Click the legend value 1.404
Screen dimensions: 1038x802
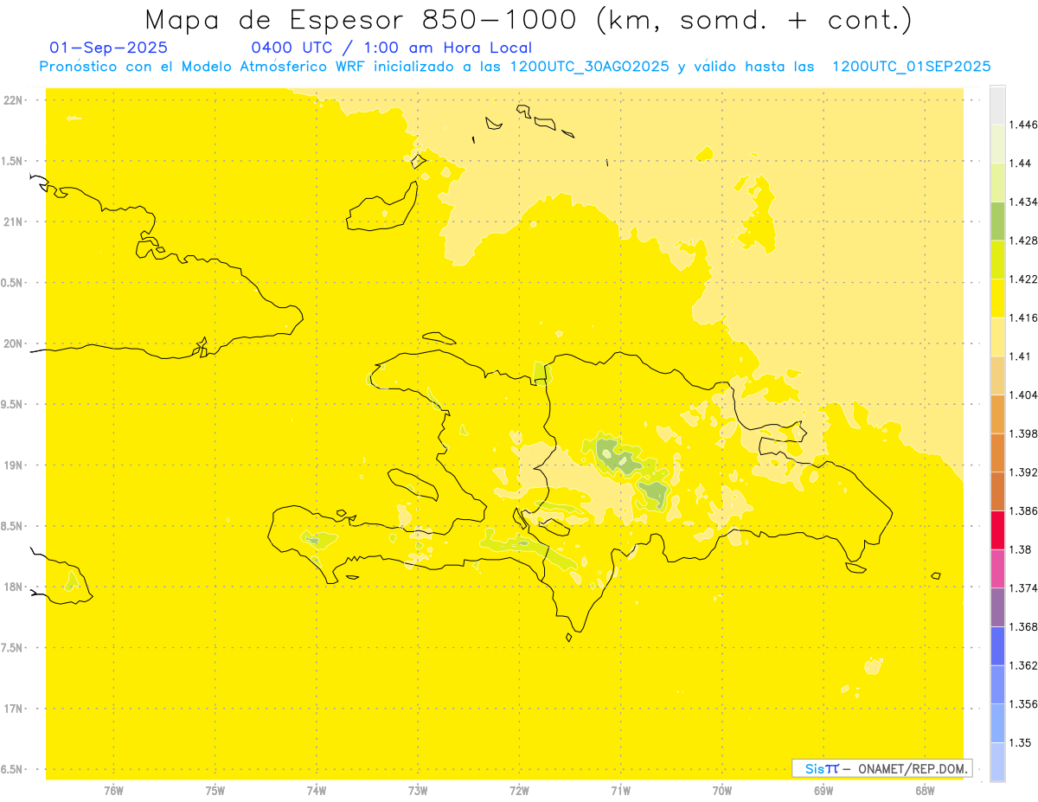(1025, 395)
